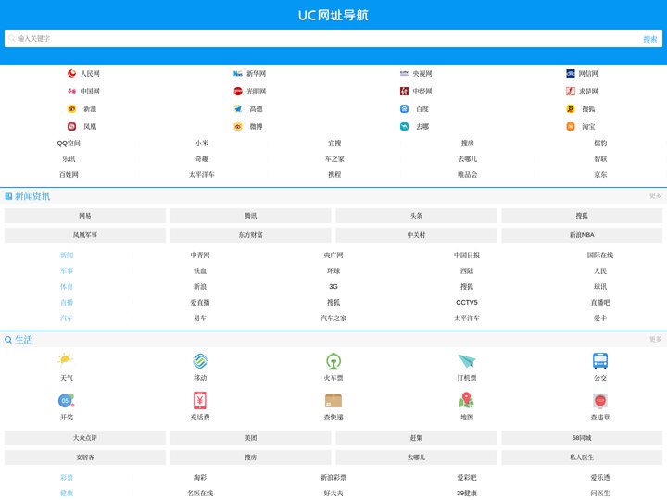This screenshot has height=500, width=667.
Task: Click the 腾讯 news button
Action: point(250,216)
